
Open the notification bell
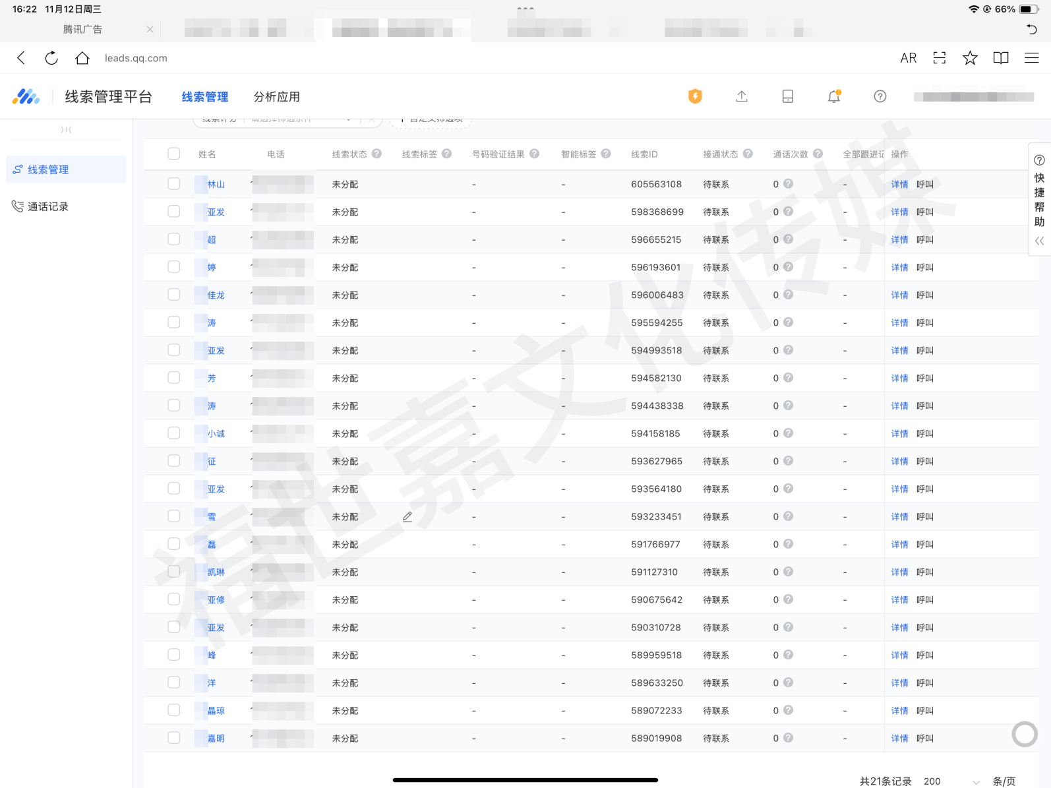point(834,96)
